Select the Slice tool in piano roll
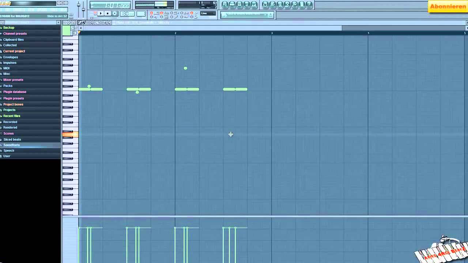The height and width of the screenshot is (263, 468). point(96,23)
